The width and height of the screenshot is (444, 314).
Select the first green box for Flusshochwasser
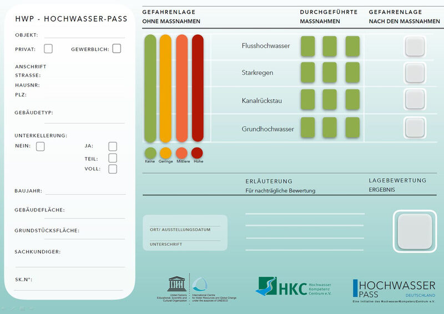pyautogui.click(x=307, y=46)
